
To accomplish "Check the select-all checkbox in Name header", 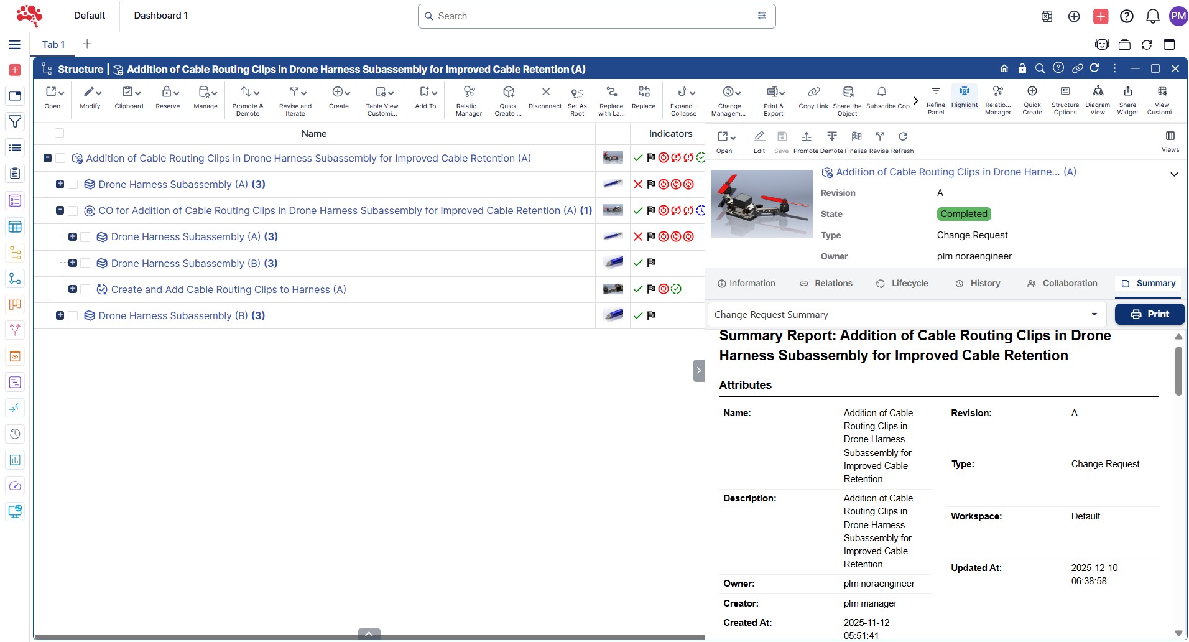I will (x=60, y=133).
